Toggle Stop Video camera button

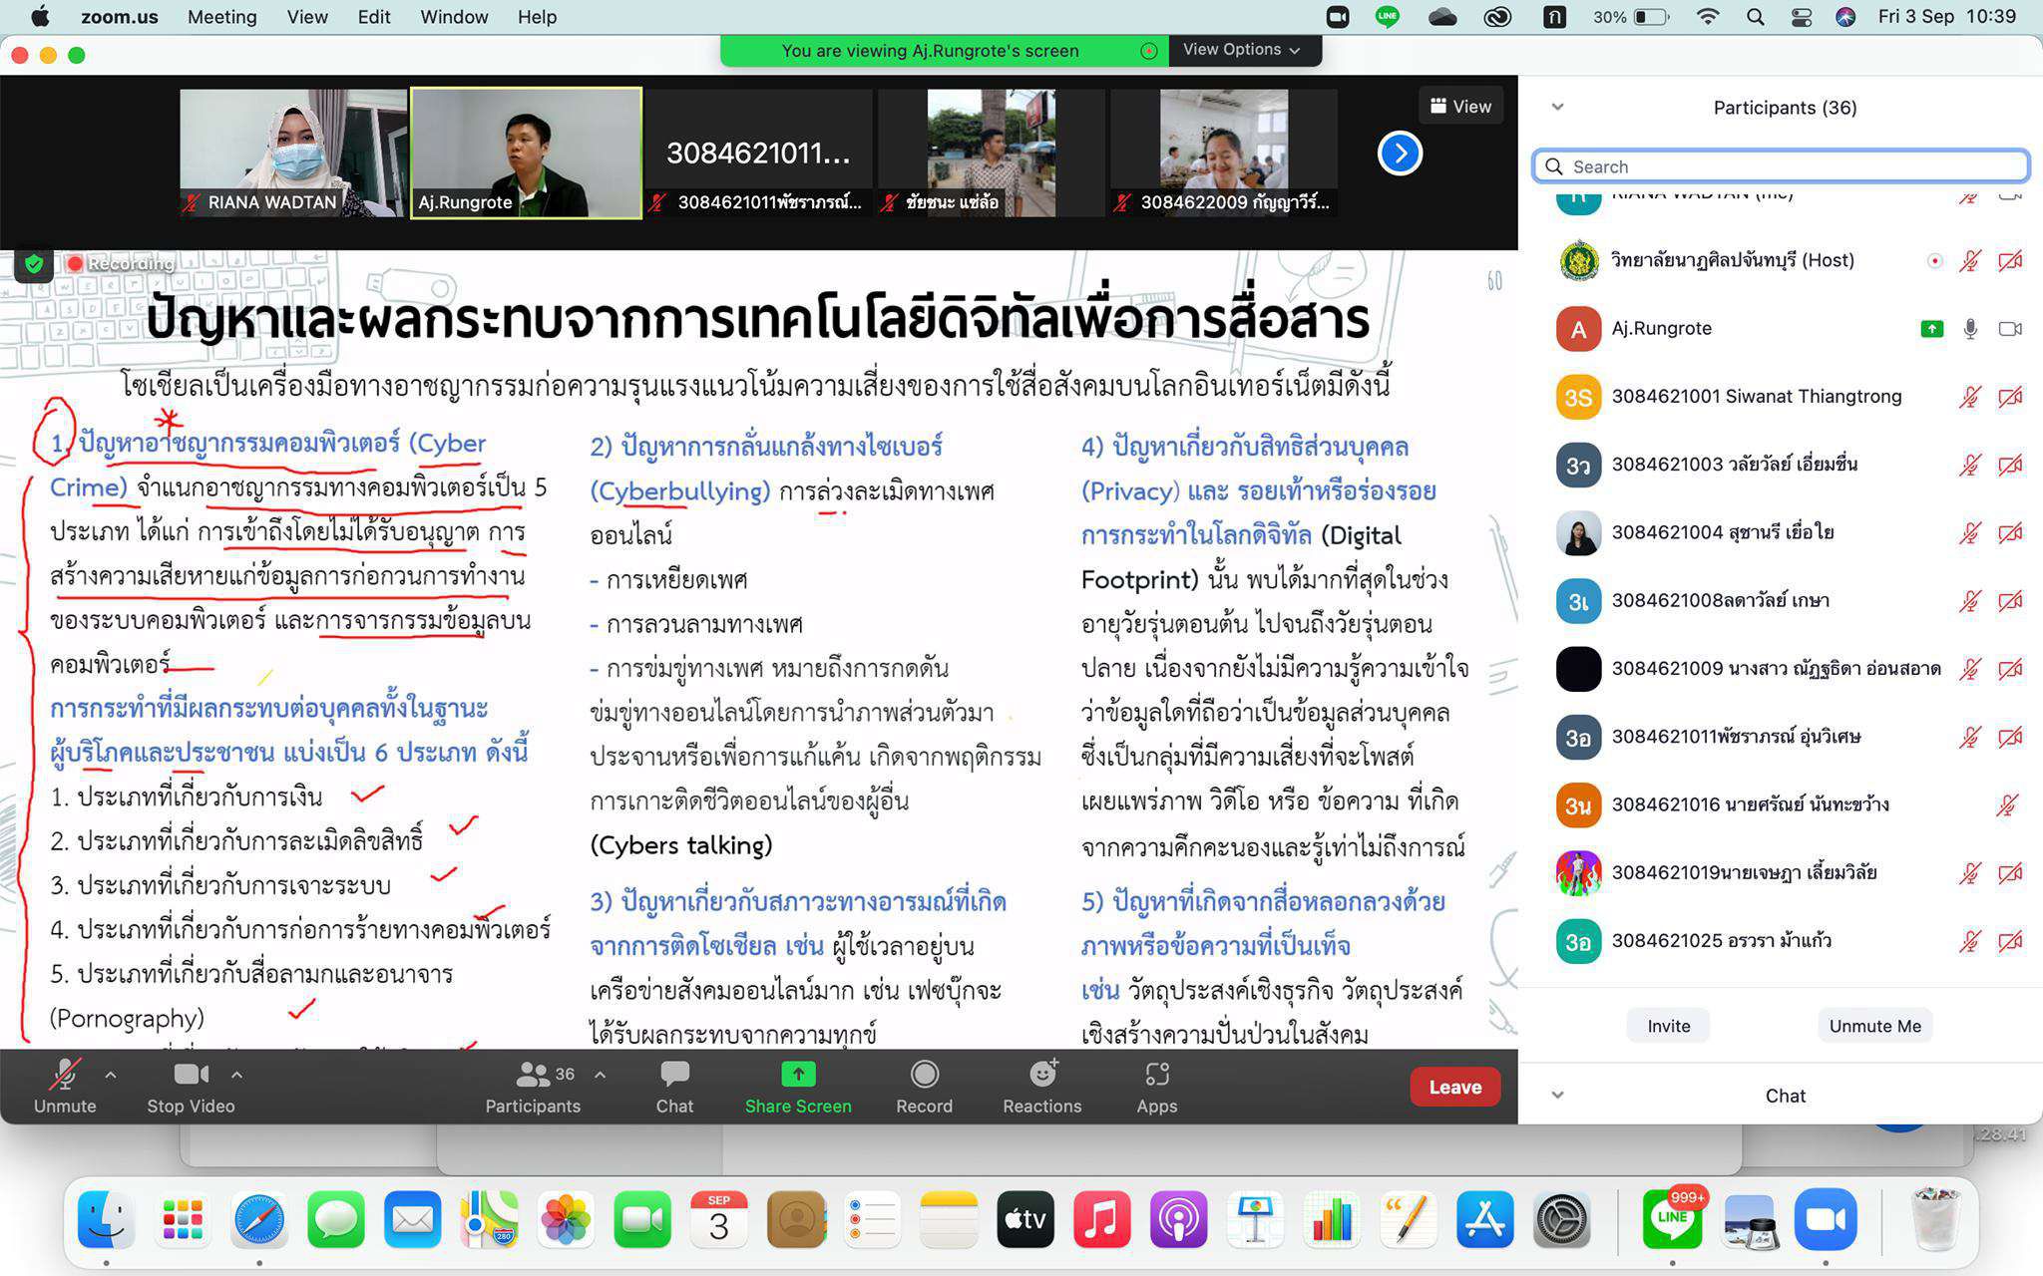[x=191, y=1075]
